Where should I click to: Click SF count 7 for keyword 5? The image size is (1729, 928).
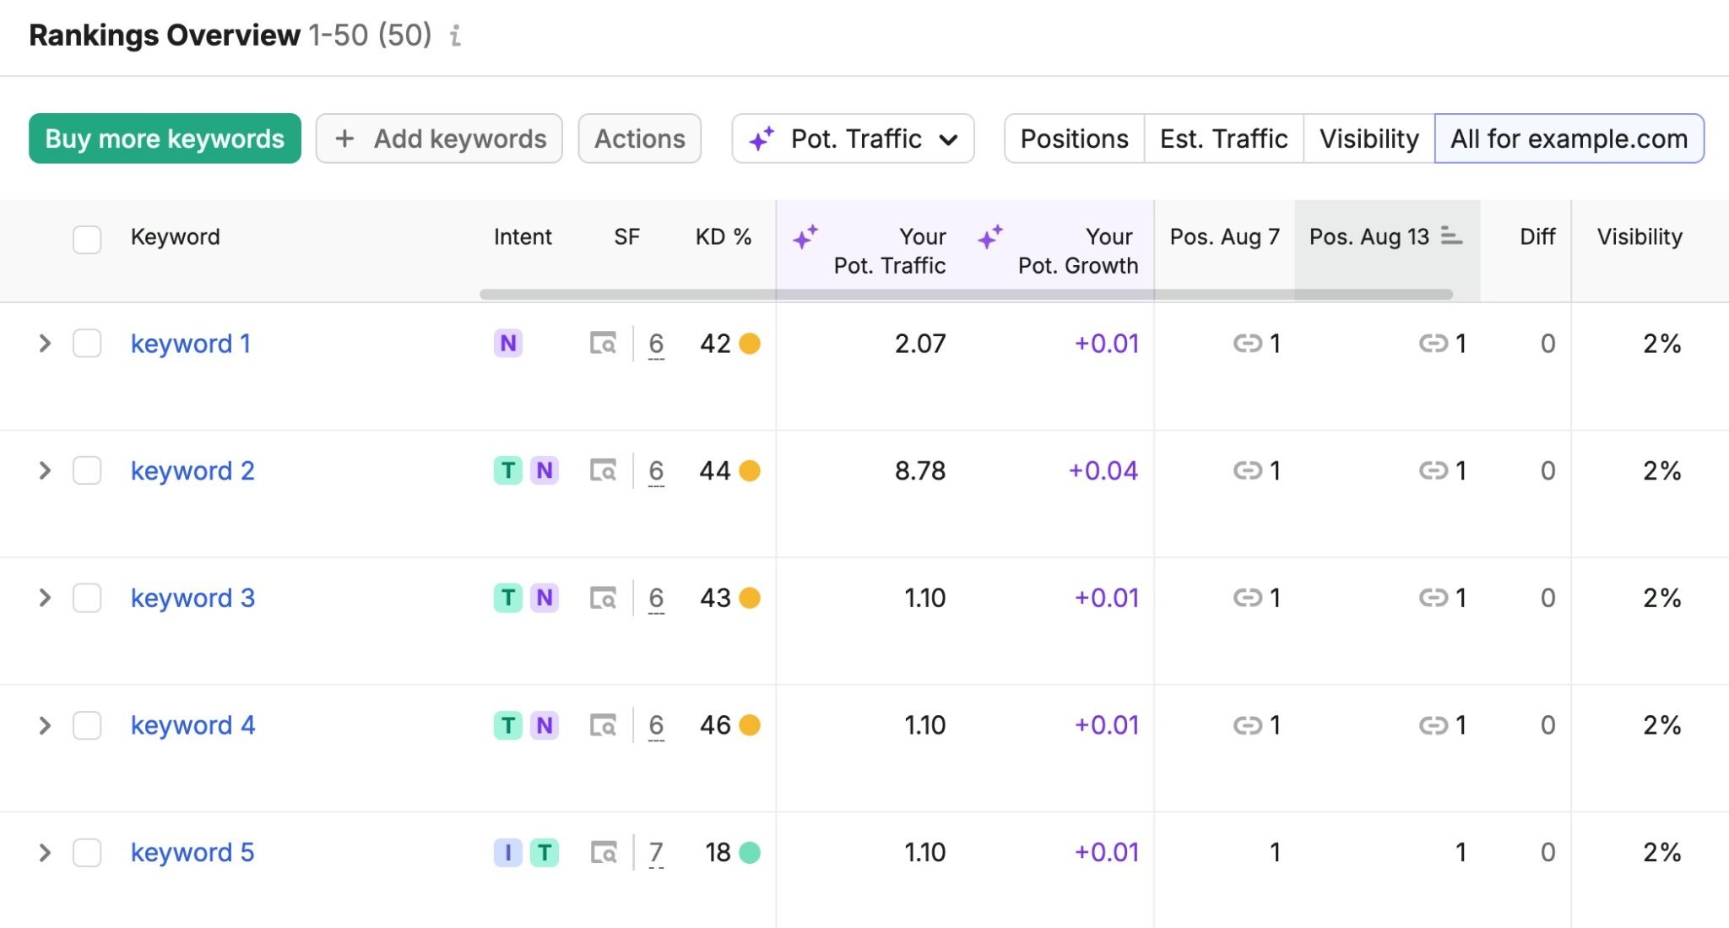(x=656, y=853)
